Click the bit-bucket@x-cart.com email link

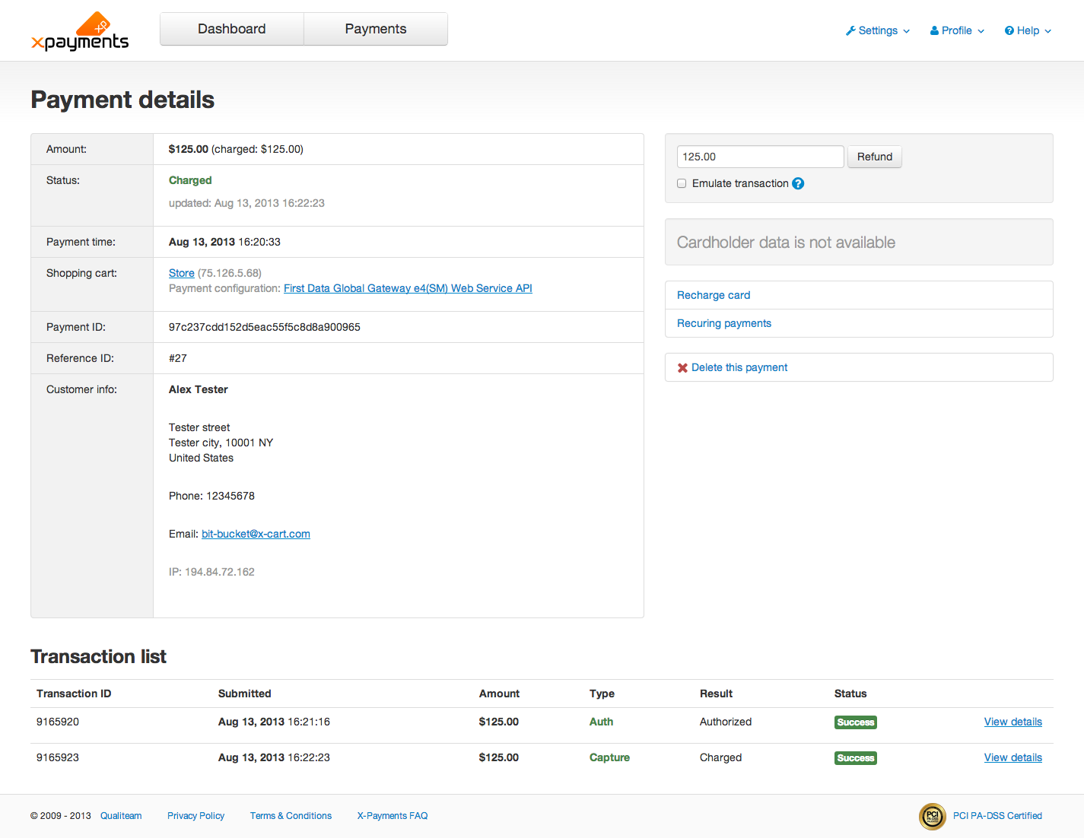[x=256, y=534]
